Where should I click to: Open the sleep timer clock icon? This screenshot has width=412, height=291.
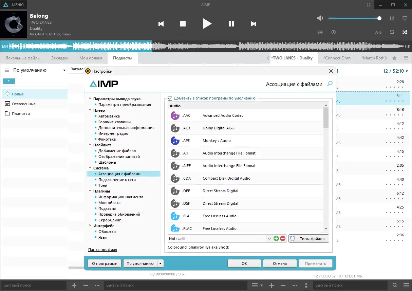coord(334,32)
